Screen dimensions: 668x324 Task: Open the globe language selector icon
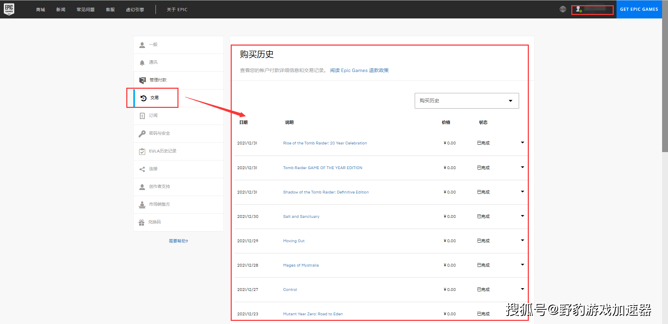563,9
